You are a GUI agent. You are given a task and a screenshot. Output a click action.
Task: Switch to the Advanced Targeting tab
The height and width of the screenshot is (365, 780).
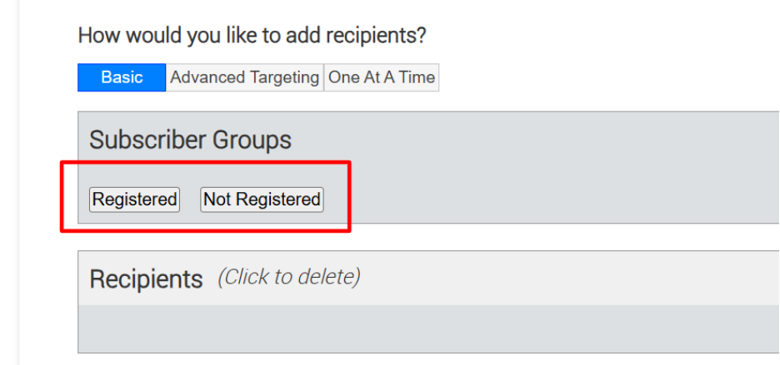[x=244, y=77]
